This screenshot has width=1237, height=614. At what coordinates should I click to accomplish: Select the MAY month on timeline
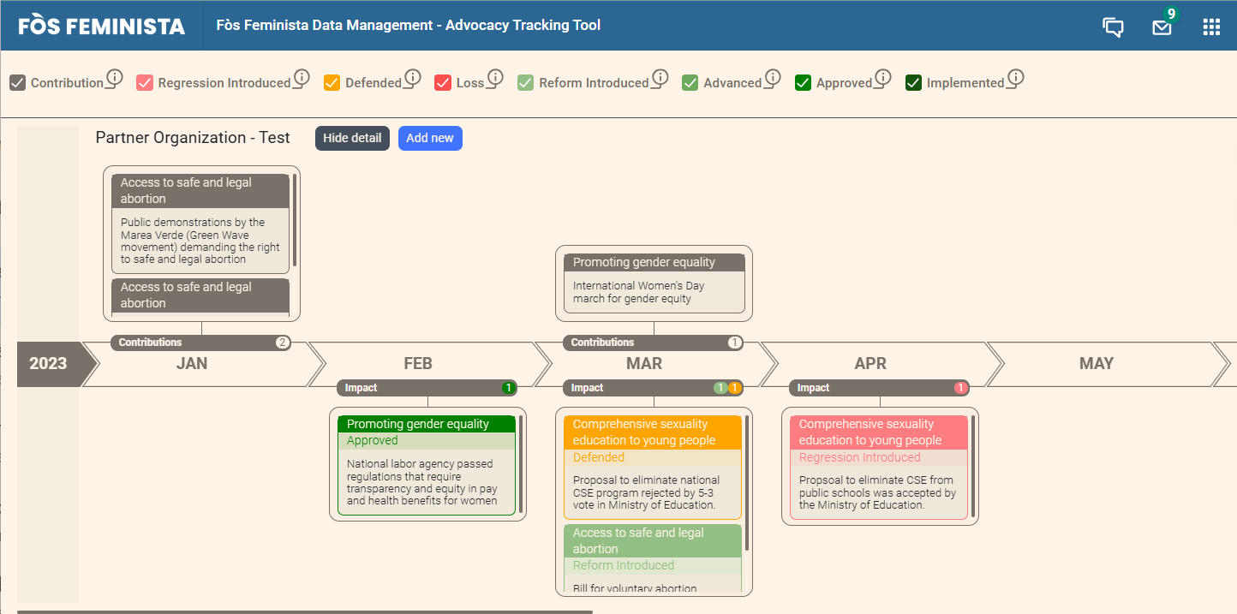click(x=1097, y=364)
